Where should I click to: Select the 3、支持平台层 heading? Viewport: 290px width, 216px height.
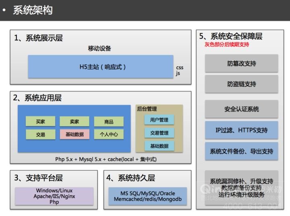(39, 178)
